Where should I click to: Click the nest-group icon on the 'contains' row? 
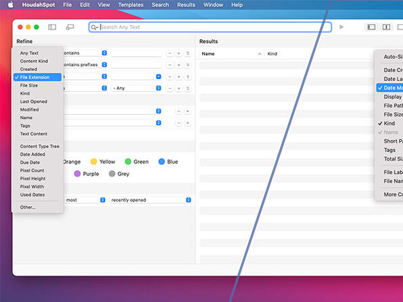[x=188, y=53]
